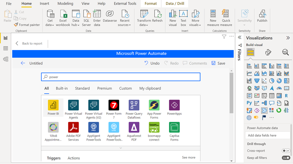The image size is (293, 164).
Task: Click Add data fields here well
Action: pyautogui.click(x=267, y=135)
